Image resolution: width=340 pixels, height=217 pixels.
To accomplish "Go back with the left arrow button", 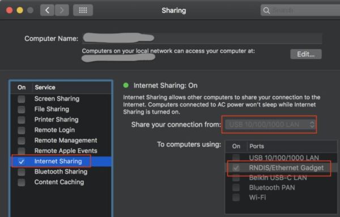I will (x=47, y=10).
